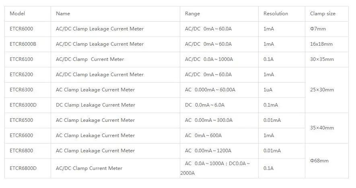Click the Model column header
The image size is (356, 188).
click(28, 14)
